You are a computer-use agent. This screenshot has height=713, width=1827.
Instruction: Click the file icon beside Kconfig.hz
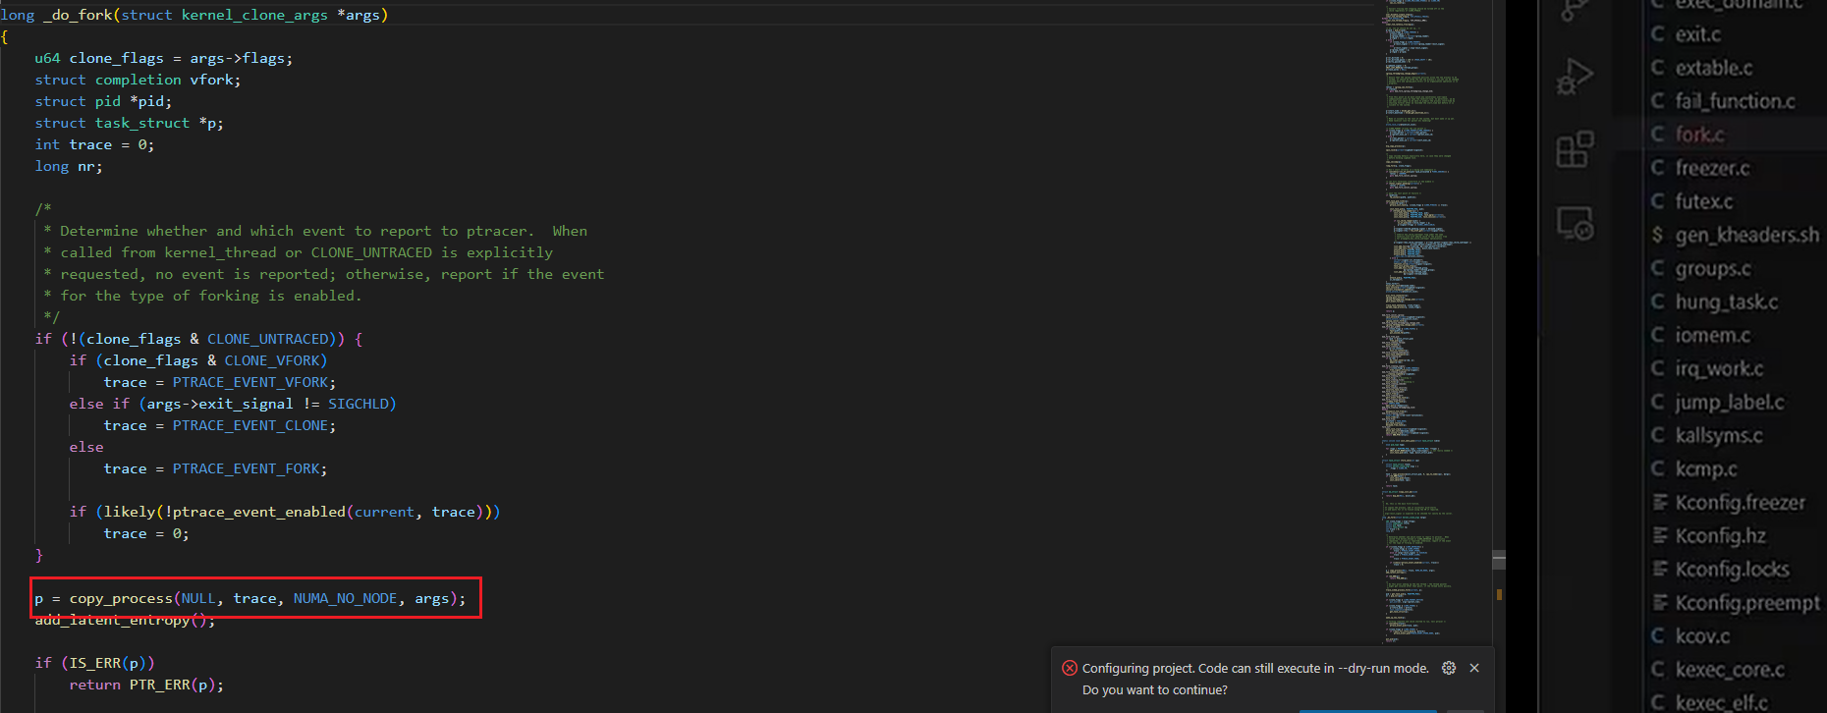[x=1660, y=536]
